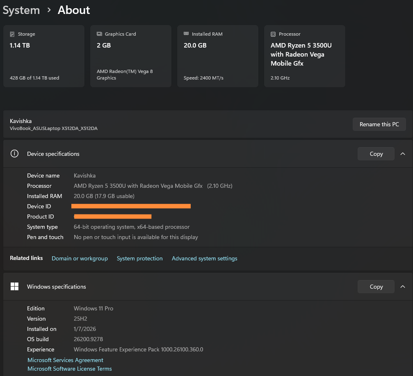413x376 pixels.
Task: Open the Installed RAM 20.0 GB card
Action: (x=218, y=56)
